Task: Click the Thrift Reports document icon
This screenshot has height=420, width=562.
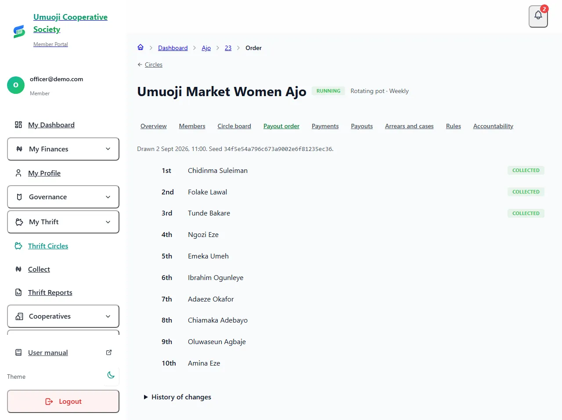Action: 18,292
